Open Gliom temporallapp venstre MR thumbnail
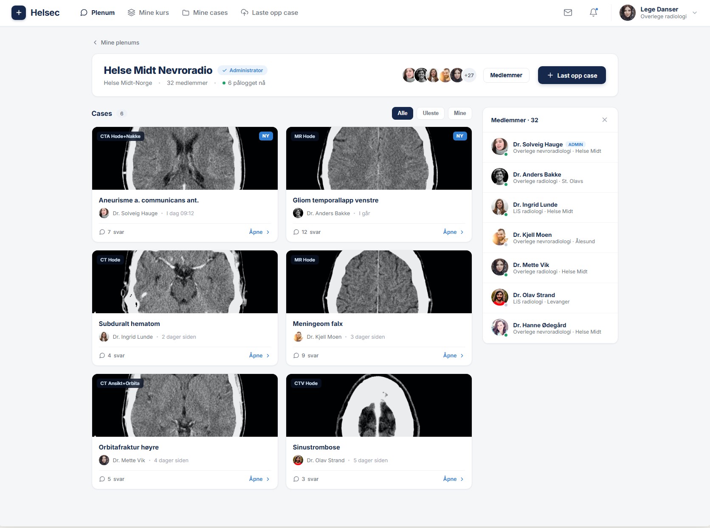 pos(379,158)
